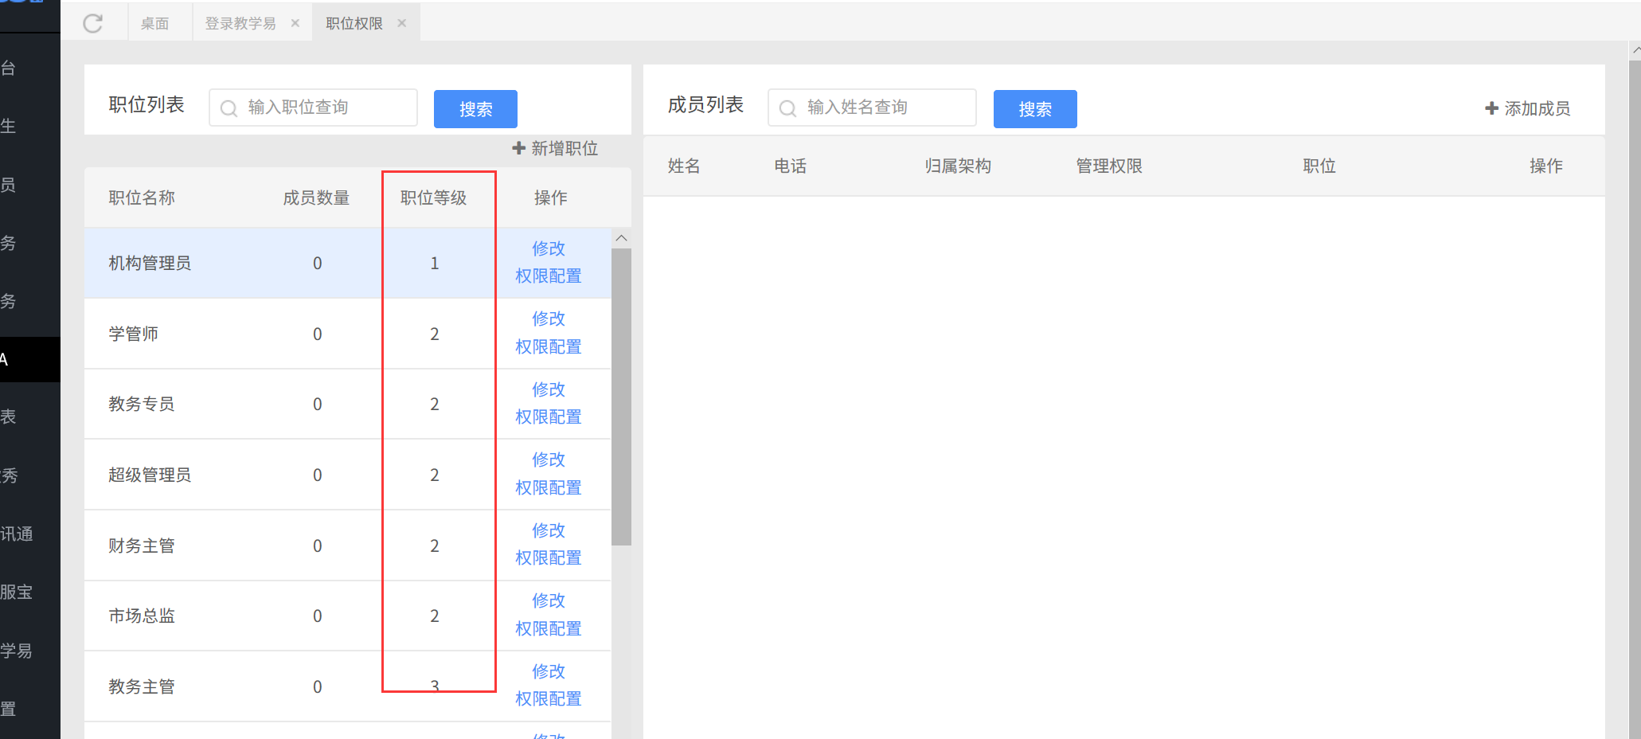Screen dimensions: 1641x739
Task: Open 权限配置 for 教务专员
Action: coord(549,417)
